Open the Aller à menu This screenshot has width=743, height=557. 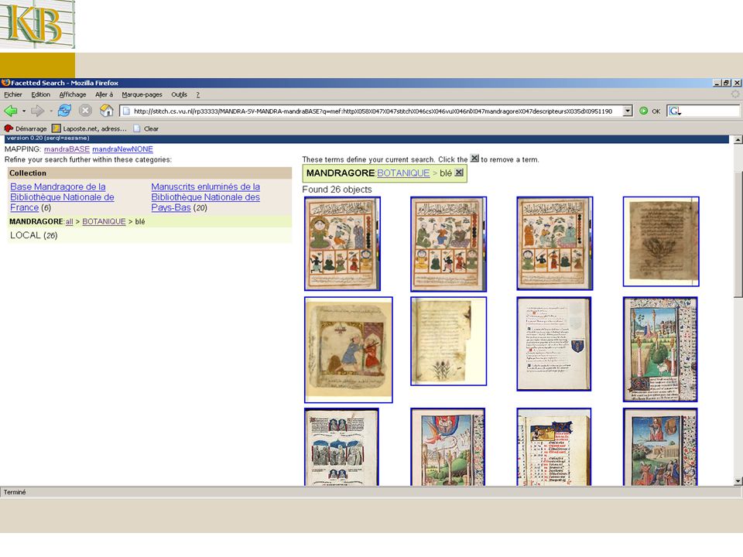(104, 94)
